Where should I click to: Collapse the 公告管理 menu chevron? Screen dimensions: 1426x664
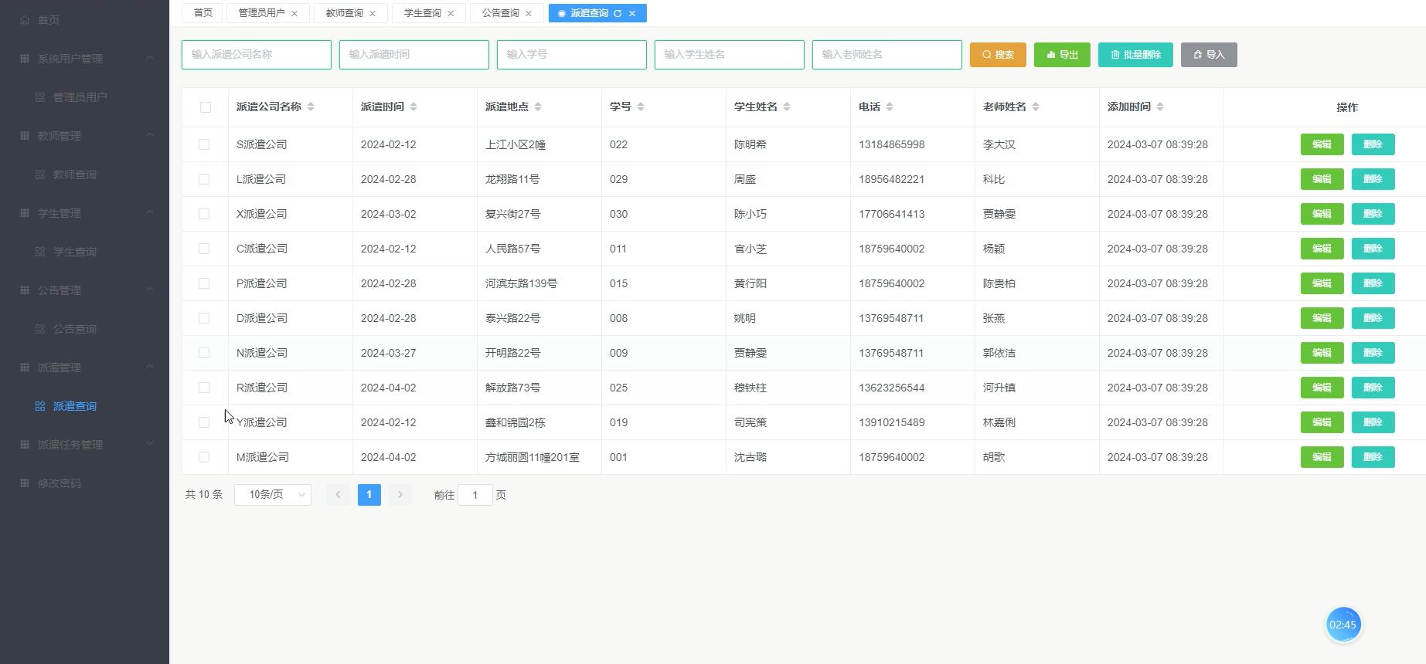point(150,290)
